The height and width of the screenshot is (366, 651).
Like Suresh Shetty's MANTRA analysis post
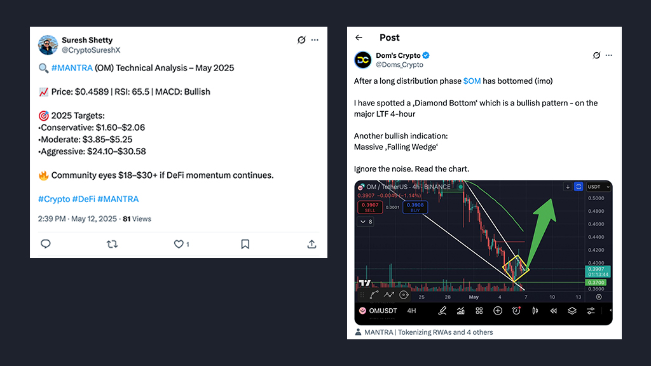(x=179, y=244)
